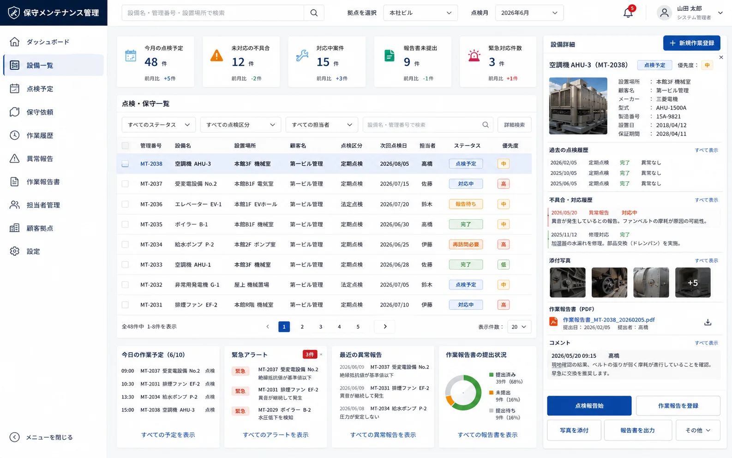Open 異常報告 in the sidebar
The image size is (732, 458).
(54, 158)
